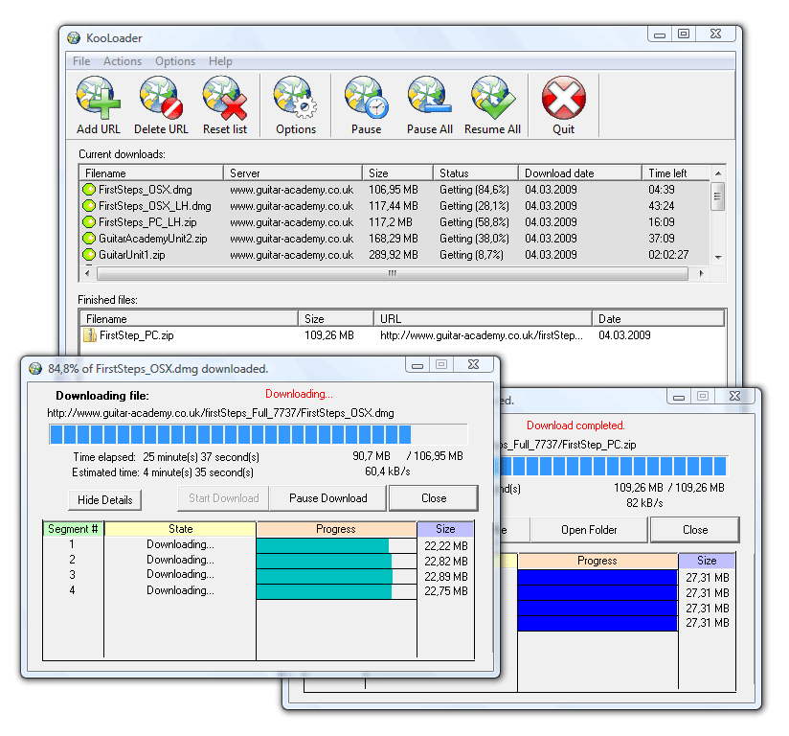Viewport: 789px width, 736px height.
Task: Click the red Quit toolbar icon
Action: click(564, 97)
